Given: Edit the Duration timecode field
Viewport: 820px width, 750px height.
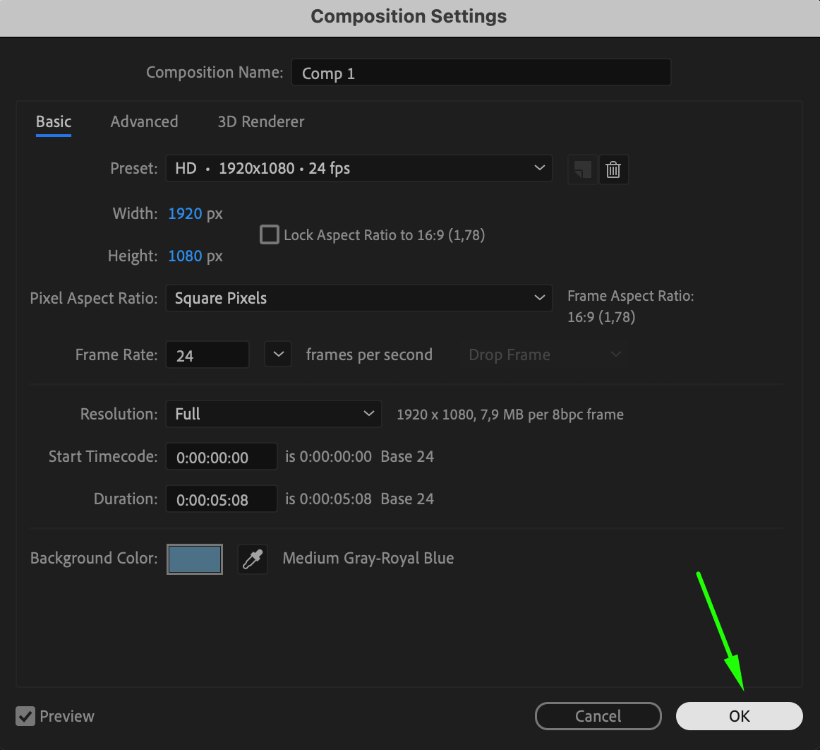Looking at the screenshot, I should tap(221, 500).
